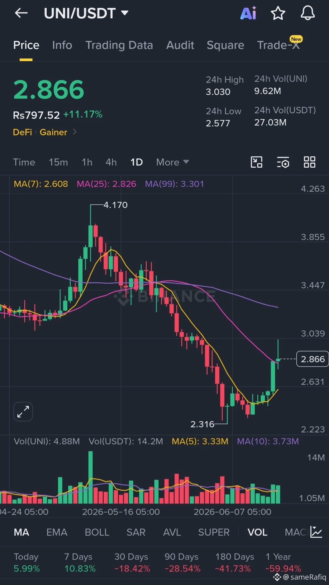Expand the DeFi Gainer chevron
This screenshot has width=329, height=585.
point(74,132)
